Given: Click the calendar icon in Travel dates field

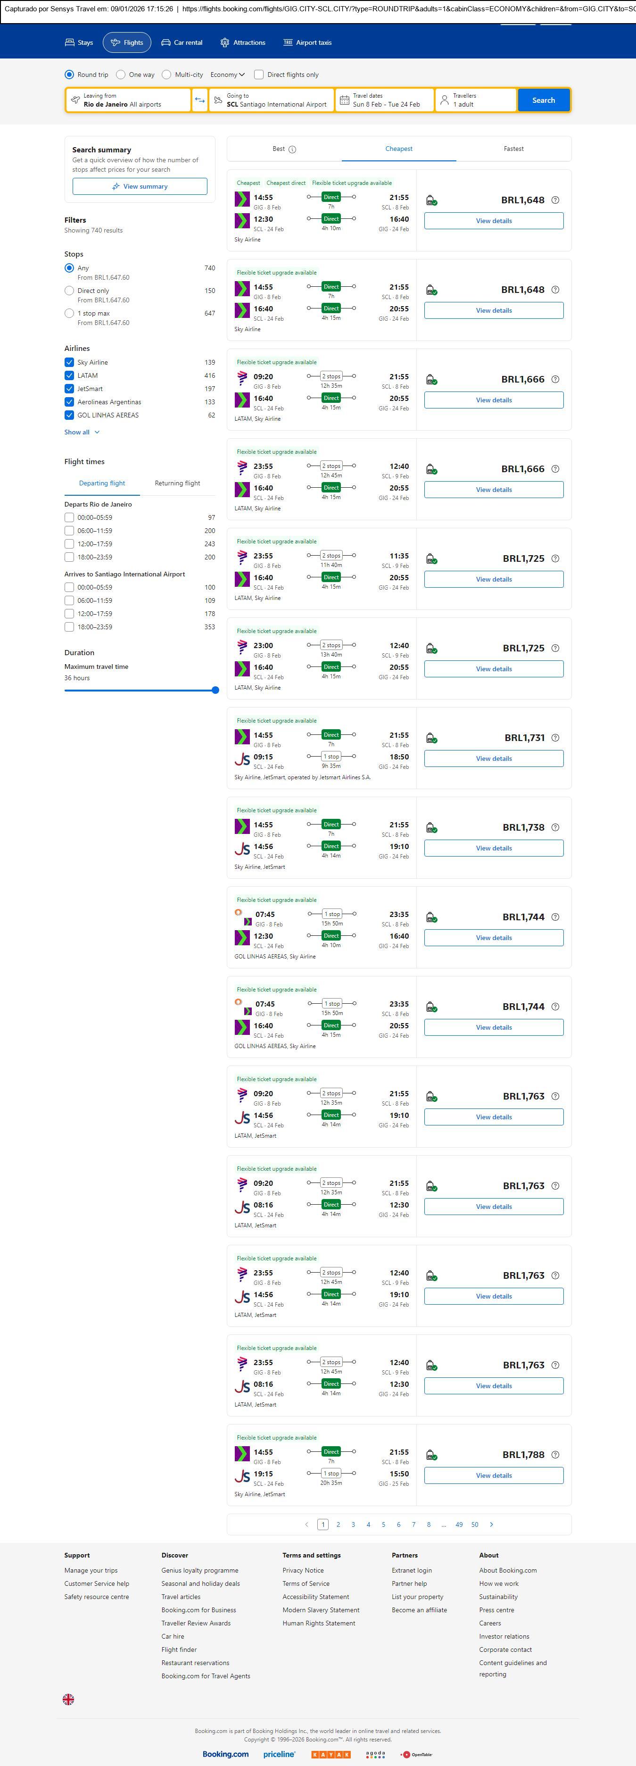Looking at the screenshot, I should 345,100.
